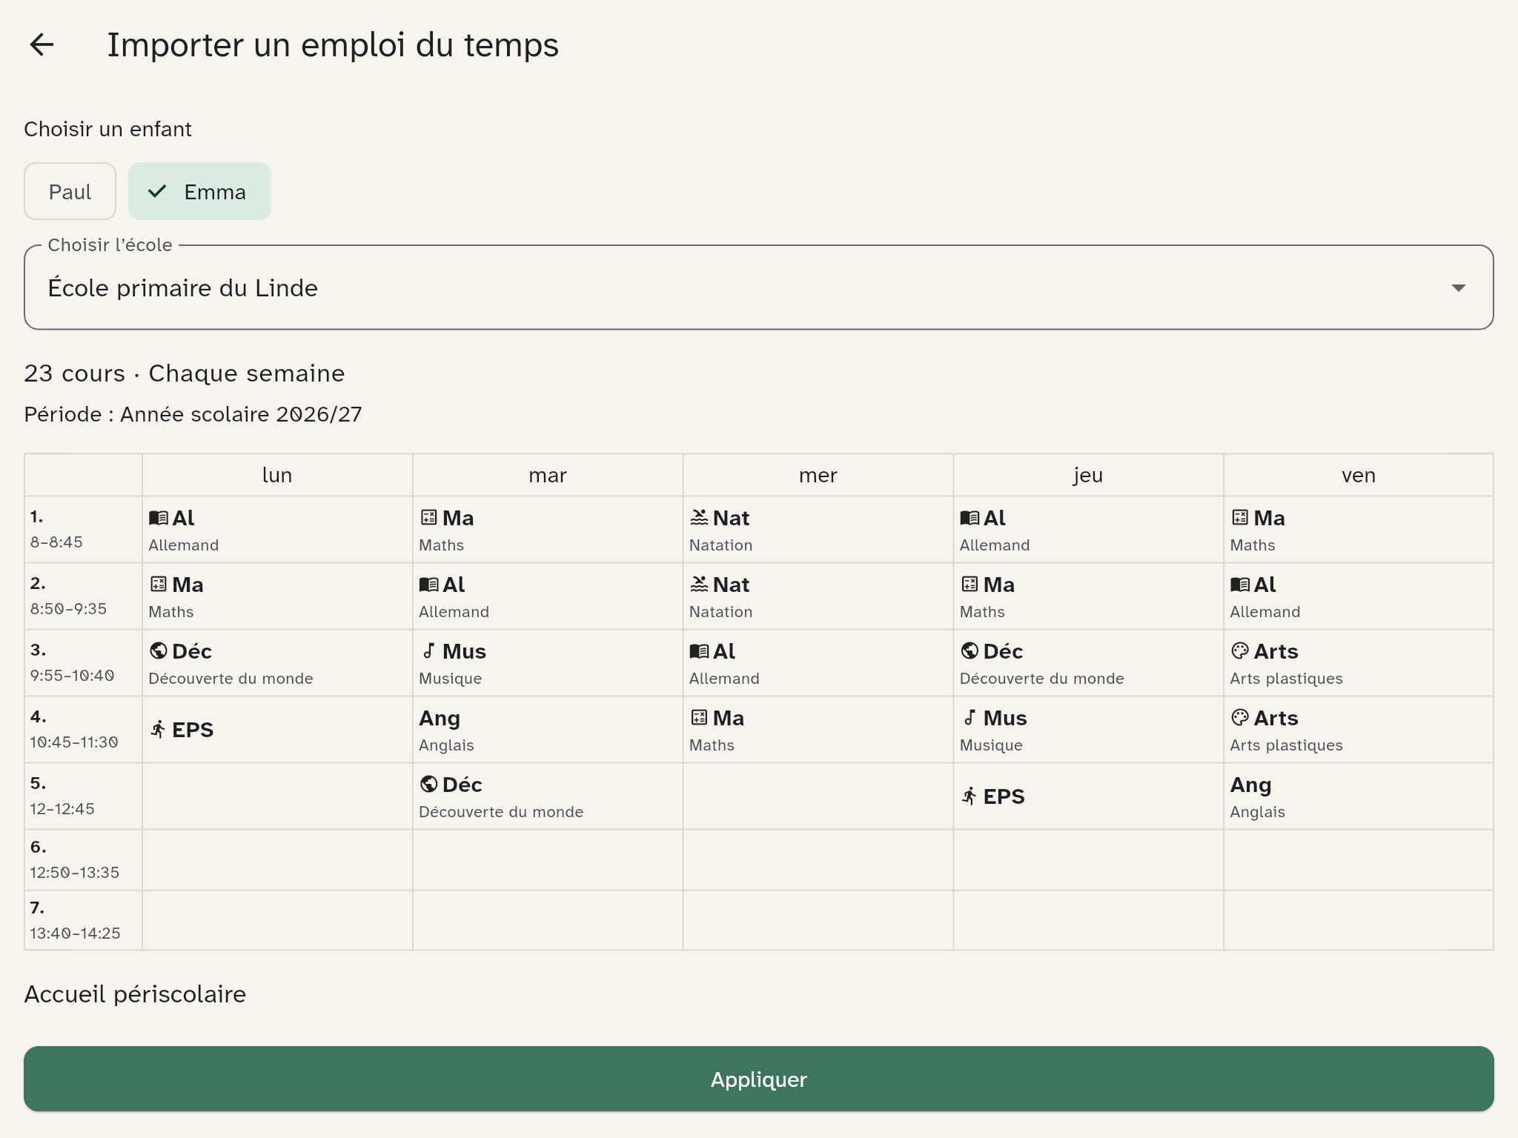The width and height of the screenshot is (1518, 1138).
Task: Click the globe icon in Thursday period 3
Action: [970, 651]
